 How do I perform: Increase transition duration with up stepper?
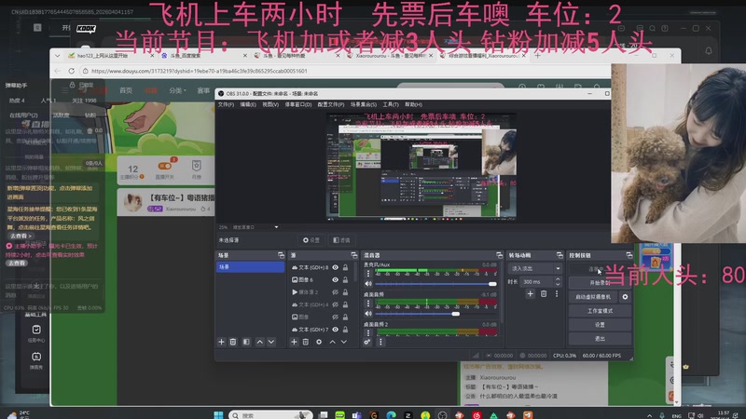coord(558,280)
